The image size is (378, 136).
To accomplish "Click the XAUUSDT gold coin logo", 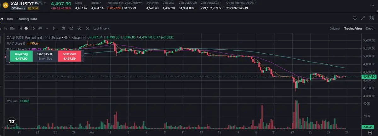I will click(x=5, y=5).
